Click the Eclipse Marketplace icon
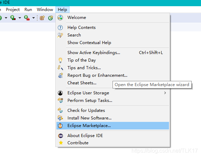 pyautogui.click(x=60, y=126)
